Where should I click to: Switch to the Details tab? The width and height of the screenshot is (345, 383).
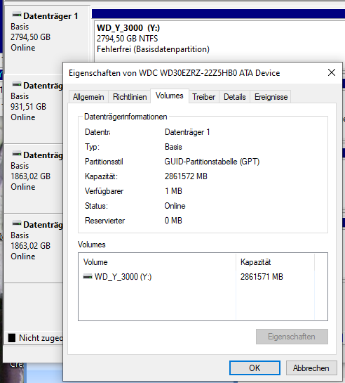pyautogui.click(x=235, y=97)
